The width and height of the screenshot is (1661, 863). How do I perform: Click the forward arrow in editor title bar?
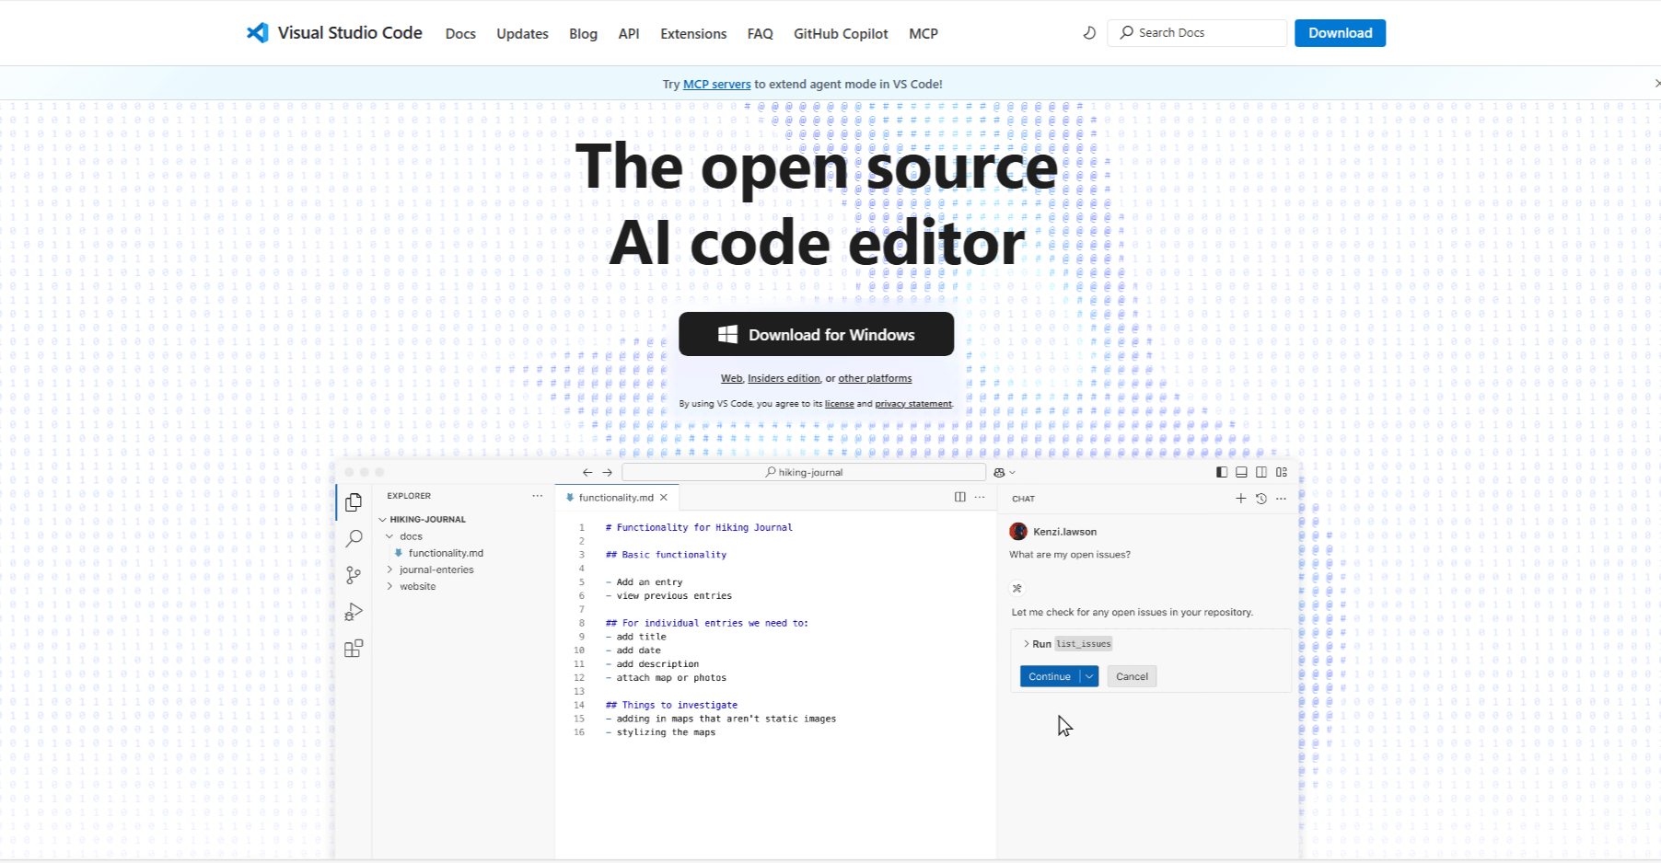pyautogui.click(x=608, y=472)
